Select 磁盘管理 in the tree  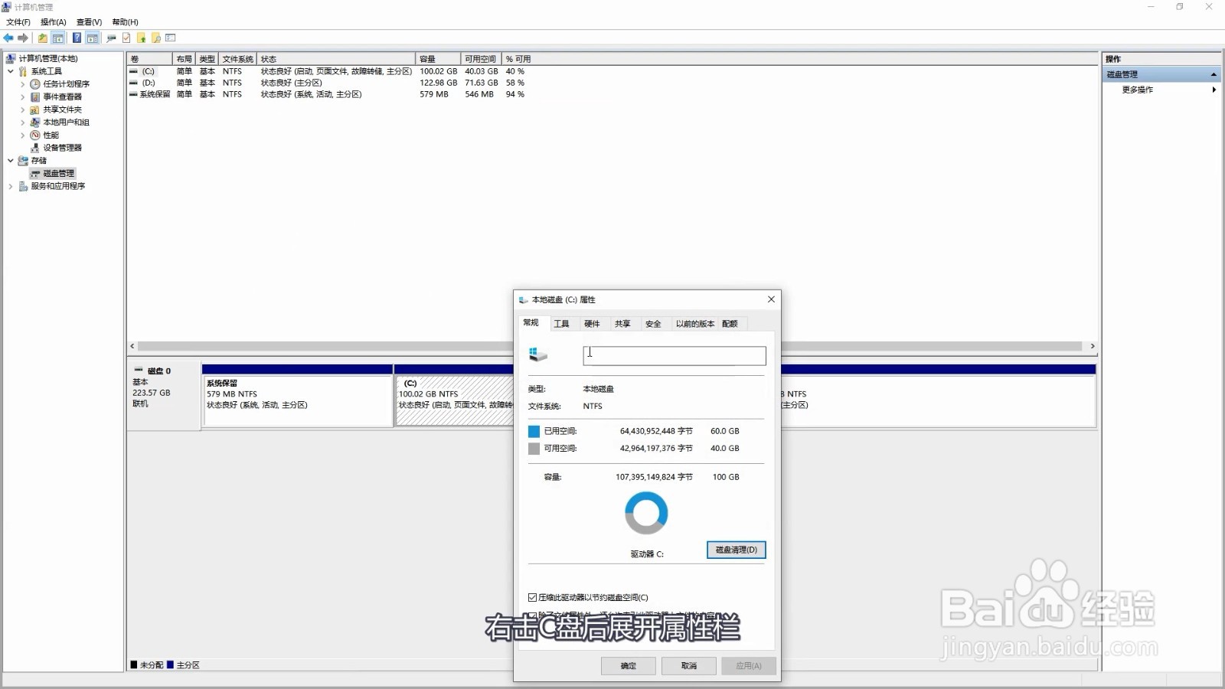point(59,174)
